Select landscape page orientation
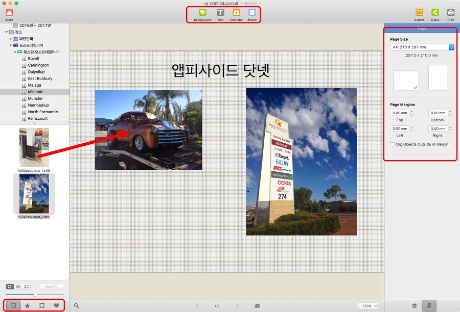The image size is (460, 312). [406, 80]
